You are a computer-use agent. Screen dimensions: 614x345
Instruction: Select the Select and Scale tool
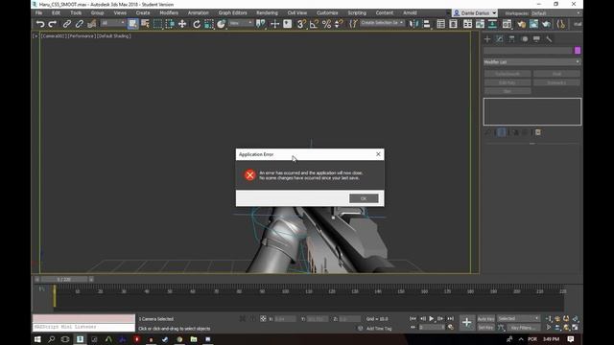click(x=209, y=24)
